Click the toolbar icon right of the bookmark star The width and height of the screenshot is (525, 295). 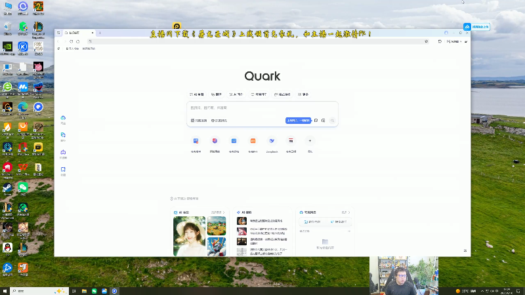point(440,41)
